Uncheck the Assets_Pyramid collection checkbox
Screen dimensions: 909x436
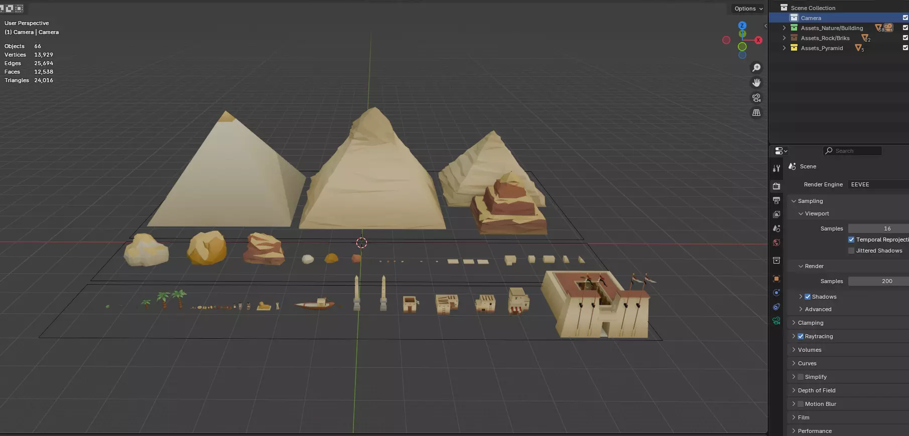click(905, 48)
